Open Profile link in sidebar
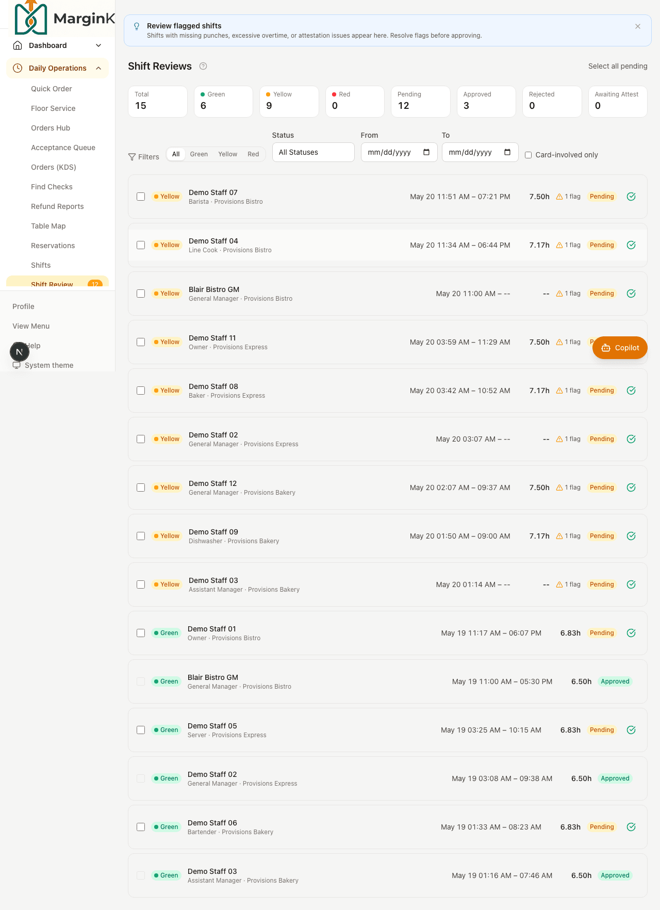Screen dimensions: 660x910 (x=23, y=306)
